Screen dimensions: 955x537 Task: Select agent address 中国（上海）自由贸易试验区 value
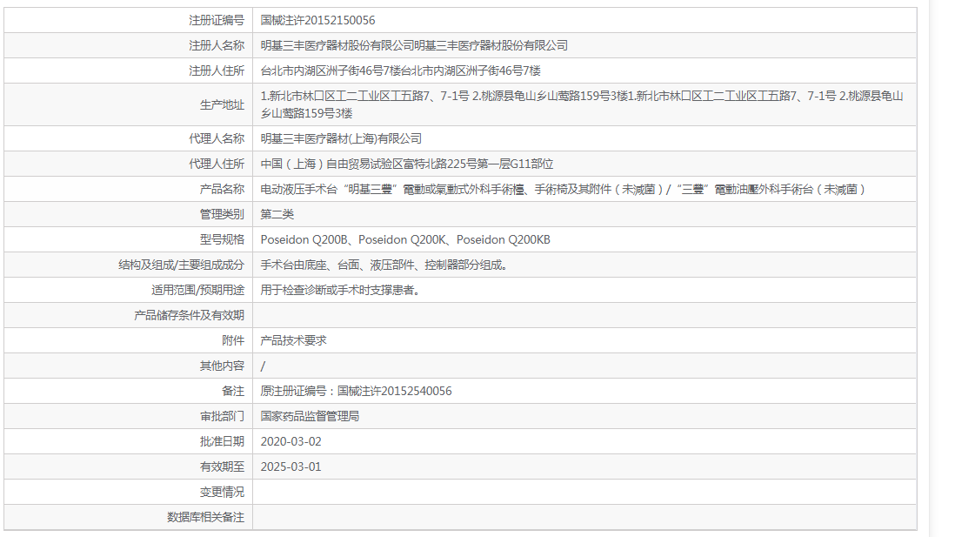click(x=407, y=164)
